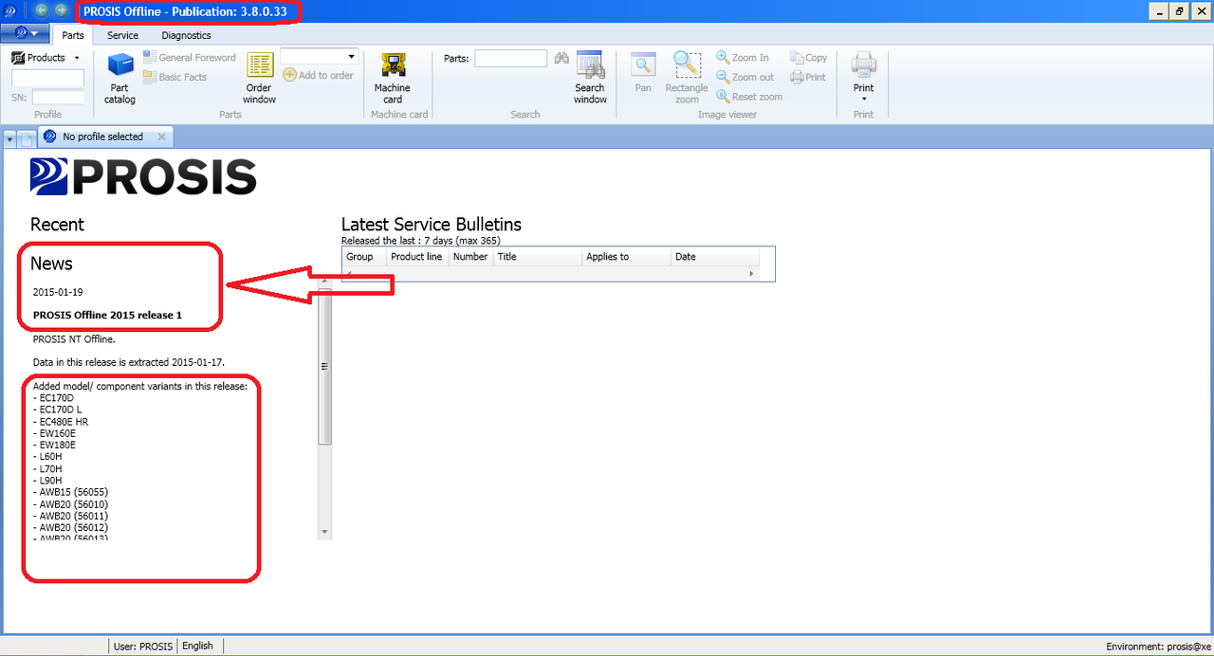Click the news scrollbar up arrow

[324, 282]
